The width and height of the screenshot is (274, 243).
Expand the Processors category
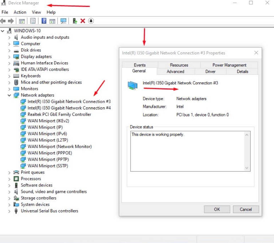click(x=9, y=179)
